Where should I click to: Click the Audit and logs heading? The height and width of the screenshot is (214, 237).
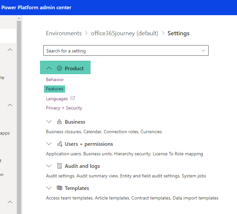82,166
